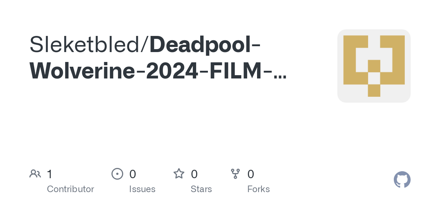Click the forks count number 0
Viewport: 440px width, 220px height.
coord(251,174)
